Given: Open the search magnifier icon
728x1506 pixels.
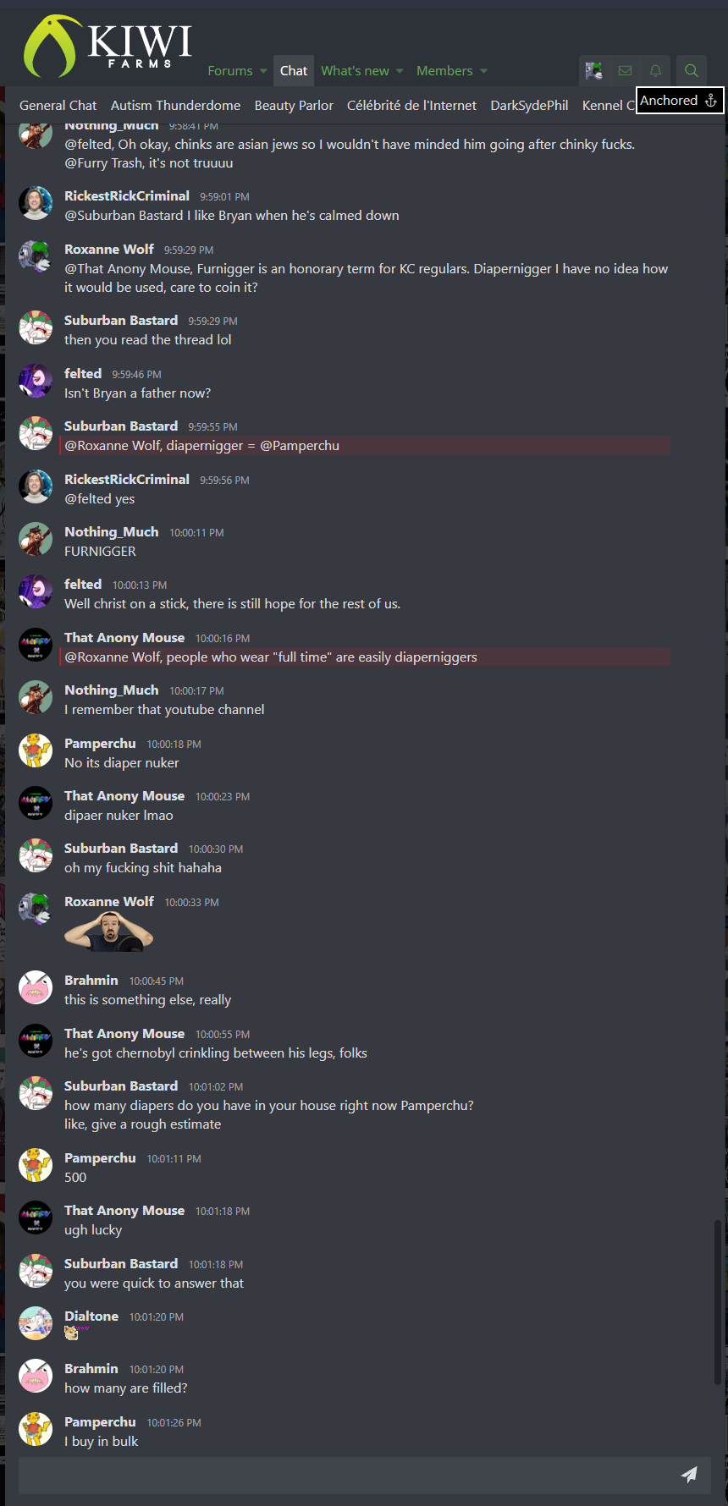Looking at the screenshot, I should (x=692, y=71).
